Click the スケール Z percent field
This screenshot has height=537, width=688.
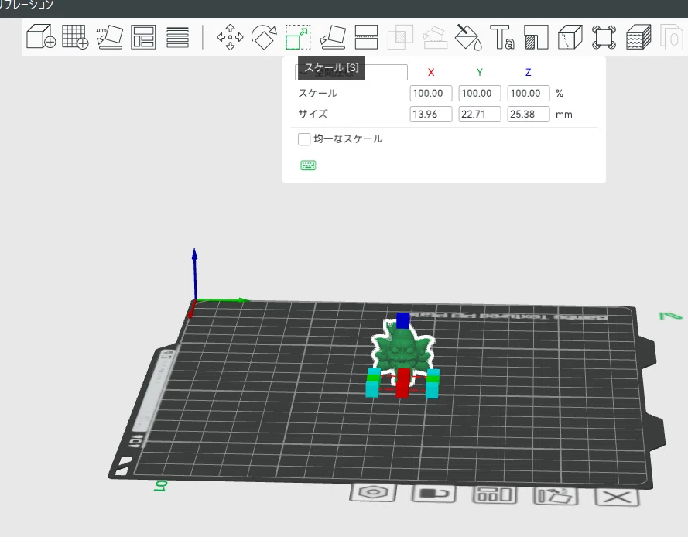pos(529,93)
